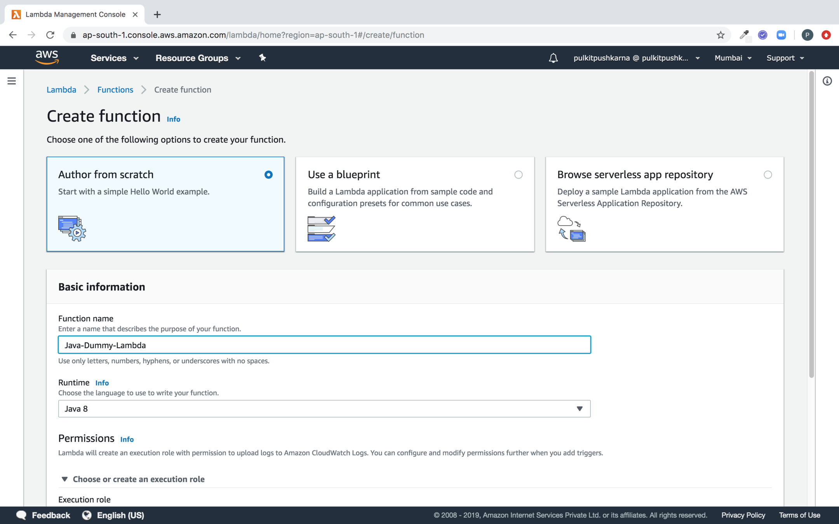This screenshot has height=524, width=839.
Task: Open the hamburger side navigation menu
Action: point(12,81)
